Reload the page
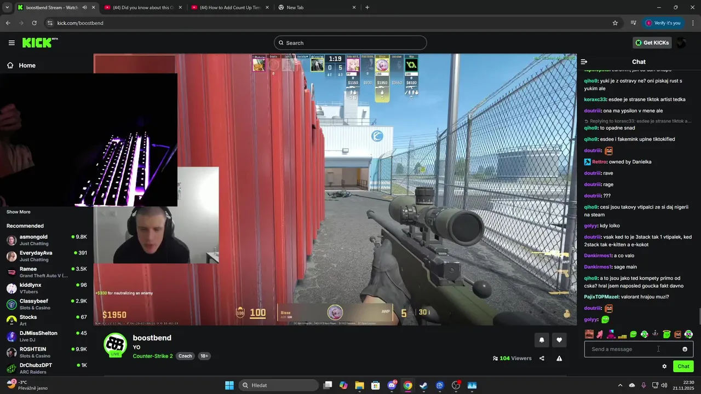701x394 pixels. pos(34,23)
